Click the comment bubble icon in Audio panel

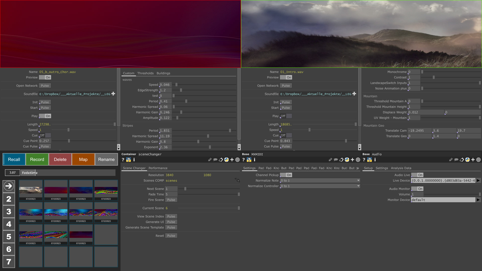coord(456,160)
